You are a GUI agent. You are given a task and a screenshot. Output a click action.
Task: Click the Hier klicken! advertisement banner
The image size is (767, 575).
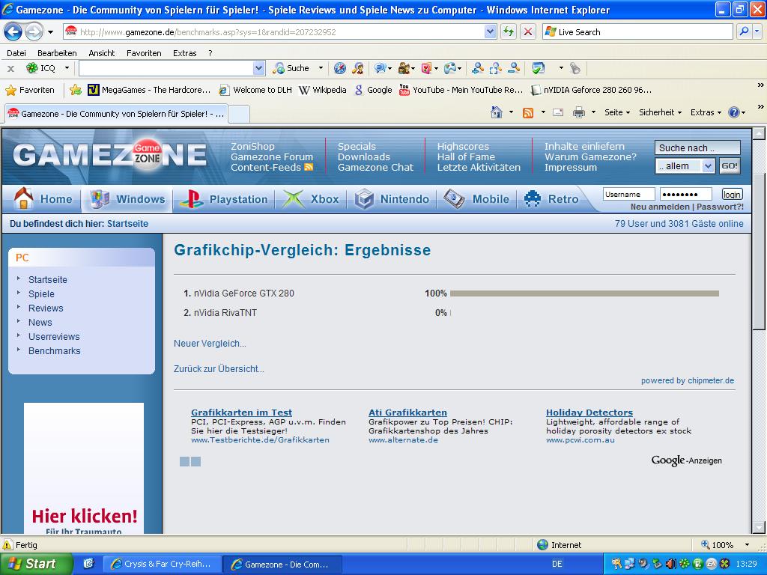[x=84, y=469]
